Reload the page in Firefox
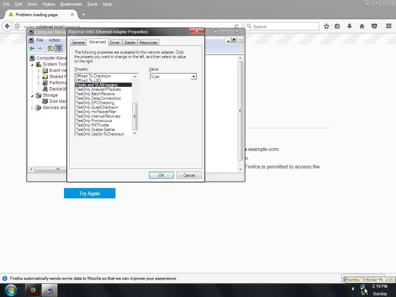The image size is (396, 297). pos(236,26)
